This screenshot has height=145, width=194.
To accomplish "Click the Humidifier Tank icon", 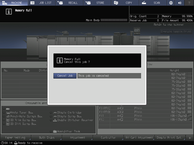I will pos(55,132).
